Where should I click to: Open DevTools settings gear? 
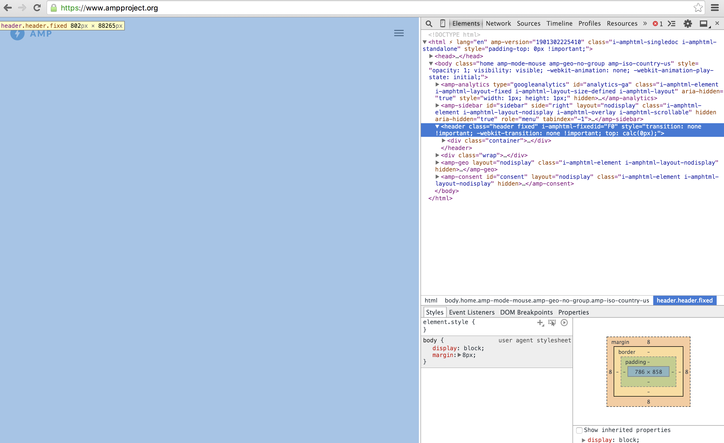pos(688,24)
